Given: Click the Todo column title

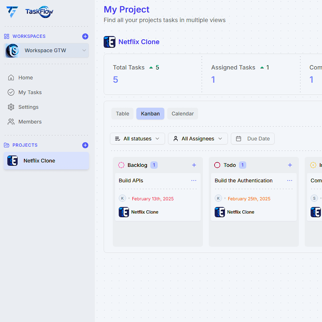Looking at the screenshot, I should (x=230, y=165).
